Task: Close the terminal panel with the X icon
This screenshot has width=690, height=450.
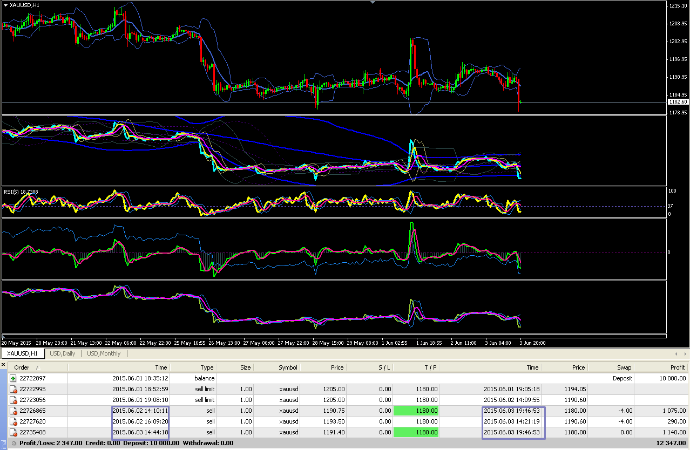Action: (x=3, y=365)
